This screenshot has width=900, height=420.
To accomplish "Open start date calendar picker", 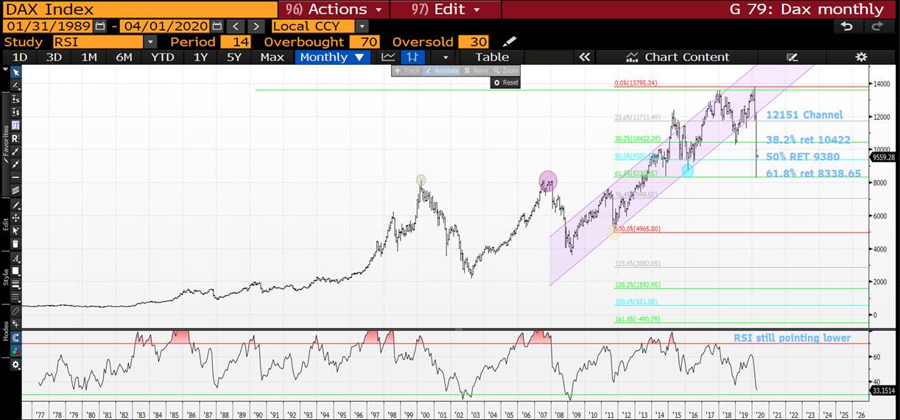I will 100,26.
